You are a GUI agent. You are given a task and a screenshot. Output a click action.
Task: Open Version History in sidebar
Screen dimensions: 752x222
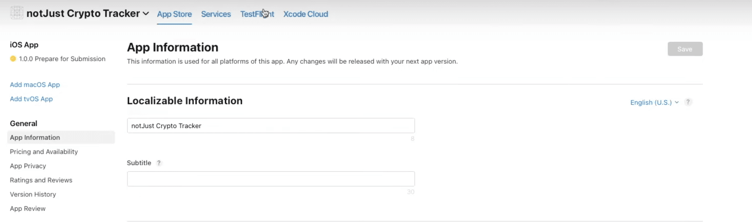(33, 194)
